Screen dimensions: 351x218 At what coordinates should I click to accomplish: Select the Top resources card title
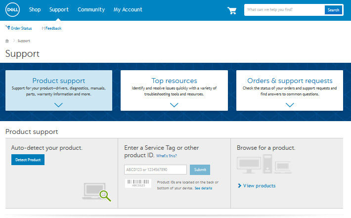pos(174,81)
